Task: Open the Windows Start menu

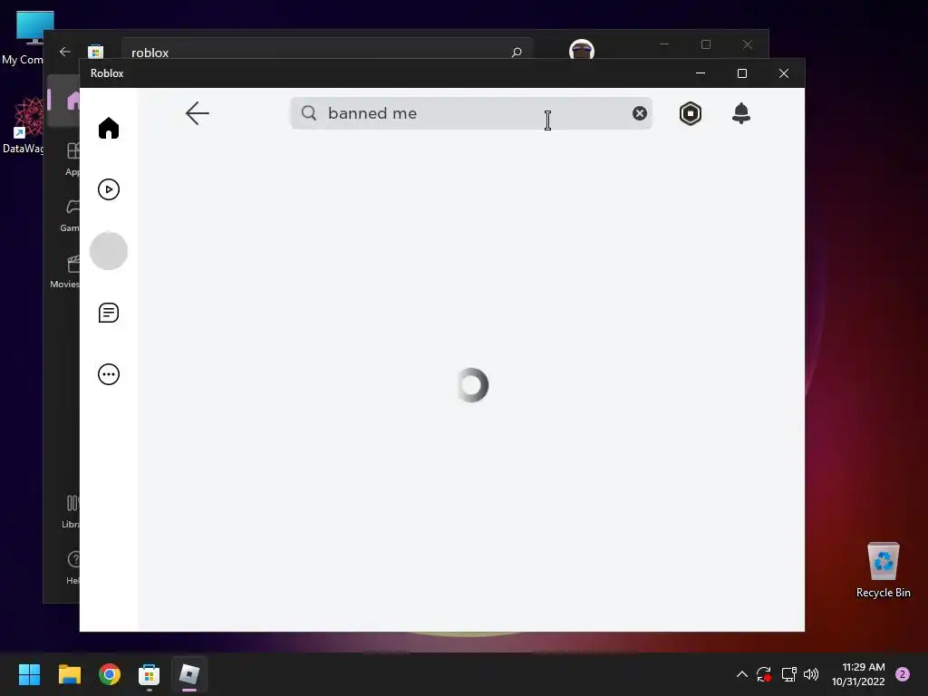Action: pos(30,674)
